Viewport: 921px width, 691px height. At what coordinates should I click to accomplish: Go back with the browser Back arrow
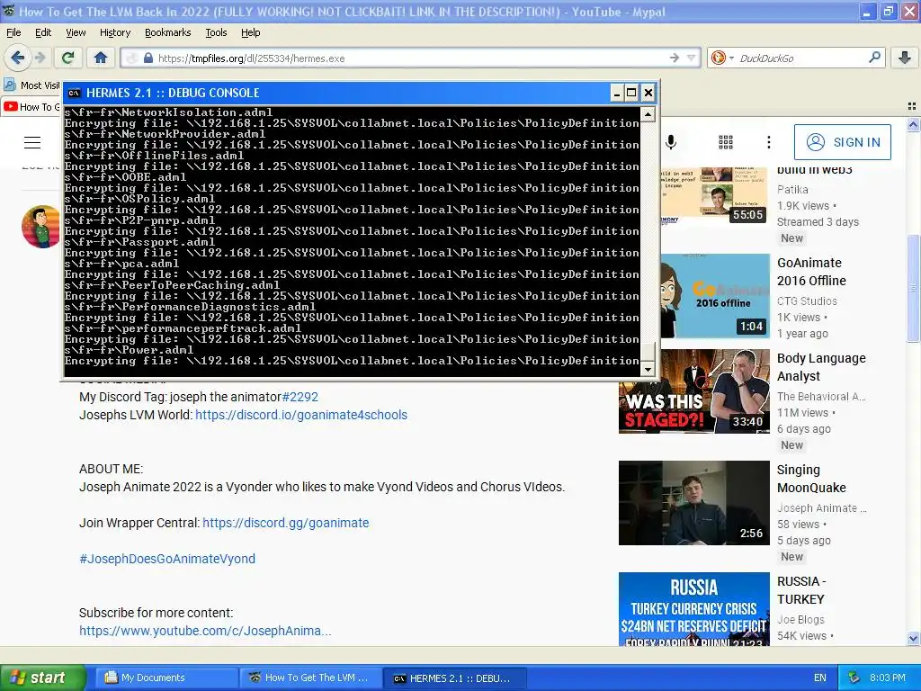click(x=18, y=58)
